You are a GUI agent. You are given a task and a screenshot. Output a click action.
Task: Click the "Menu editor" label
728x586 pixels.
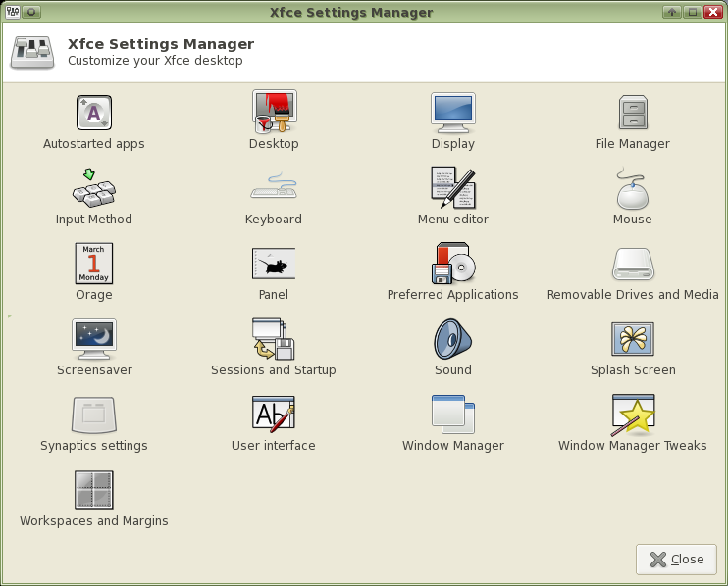coord(453,220)
